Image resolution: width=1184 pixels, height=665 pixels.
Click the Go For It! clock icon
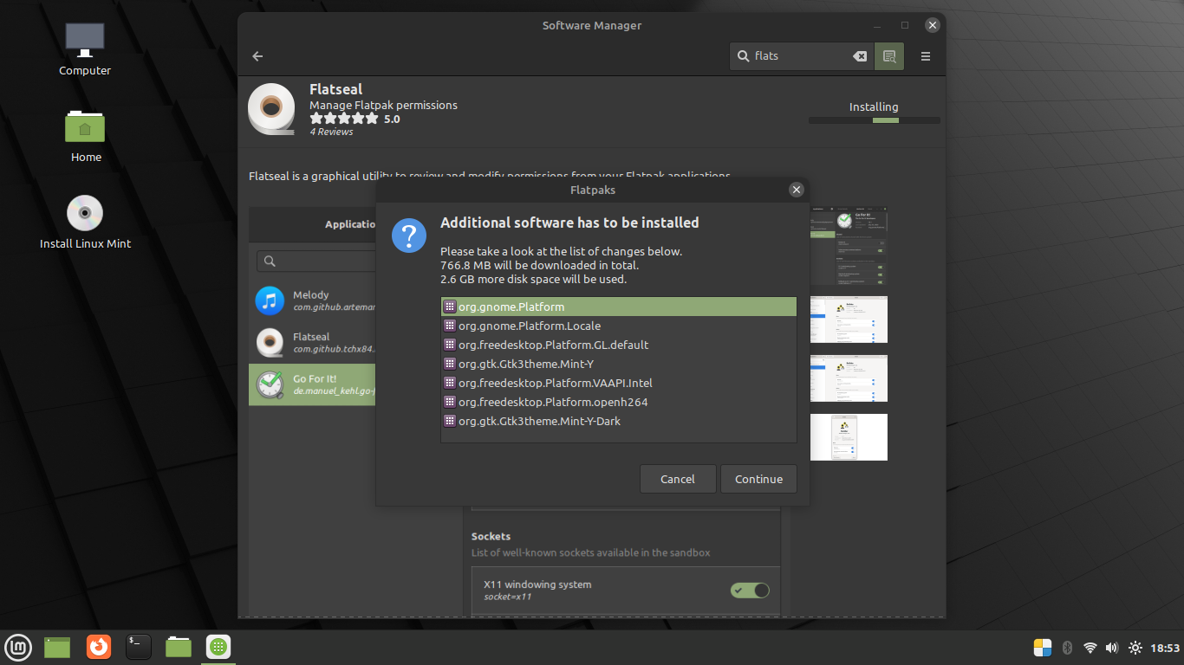270,384
